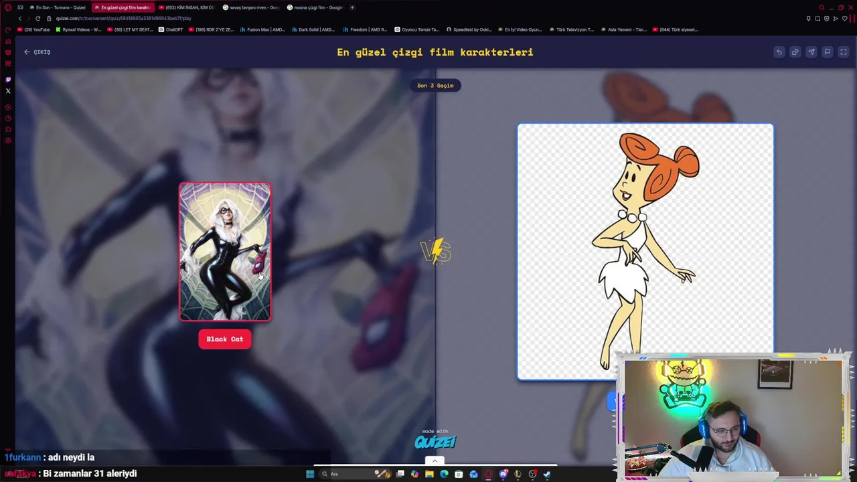Screen dimensions: 857x482
Task: Open the Türk Televizyon bookmark
Action: pyautogui.click(x=571, y=29)
